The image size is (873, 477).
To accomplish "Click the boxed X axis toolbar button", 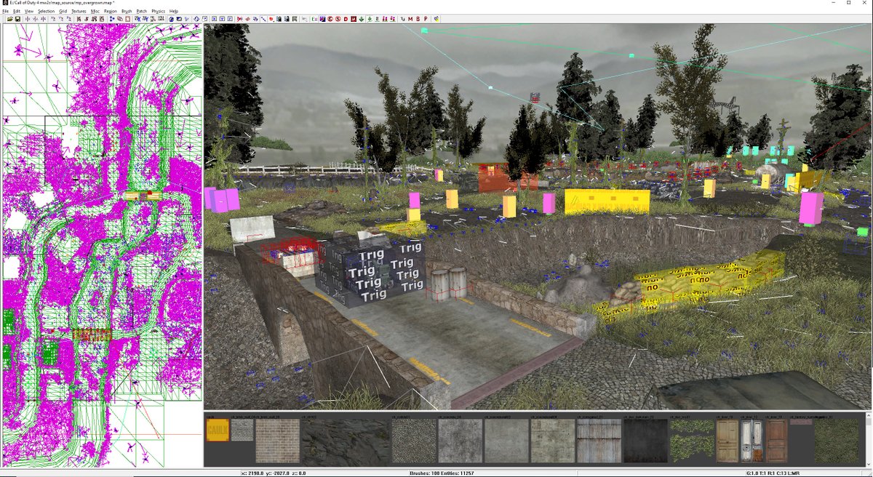I will click(215, 19).
